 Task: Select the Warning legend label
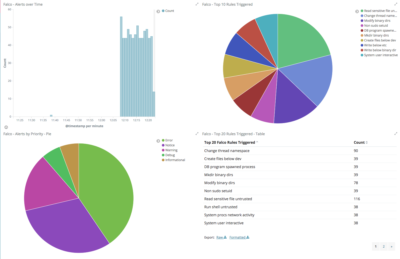pos(171,150)
